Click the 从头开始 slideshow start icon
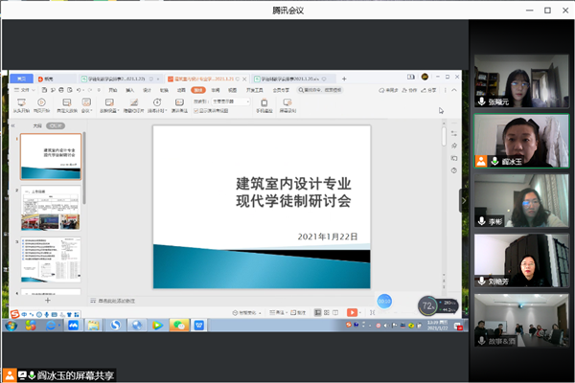Viewport: 575px width, 383px height. pos(20,103)
